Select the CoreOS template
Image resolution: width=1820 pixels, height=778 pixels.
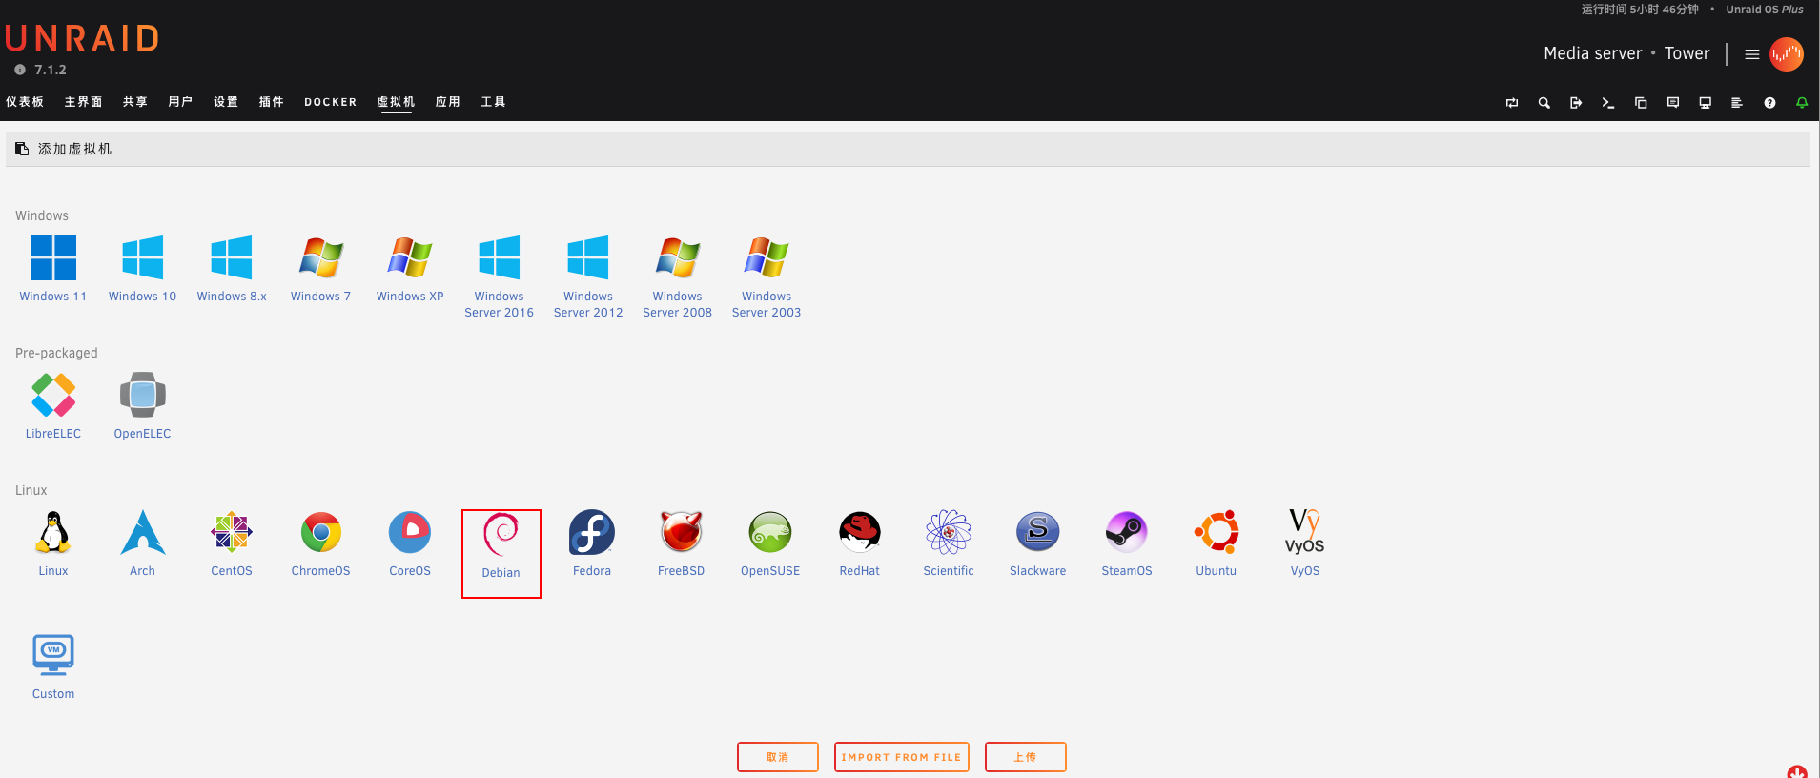[x=410, y=543]
